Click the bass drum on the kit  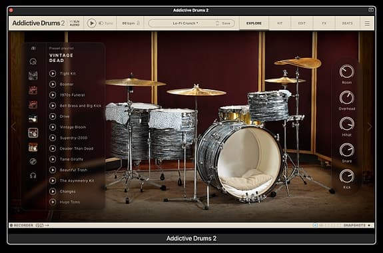click(240, 161)
